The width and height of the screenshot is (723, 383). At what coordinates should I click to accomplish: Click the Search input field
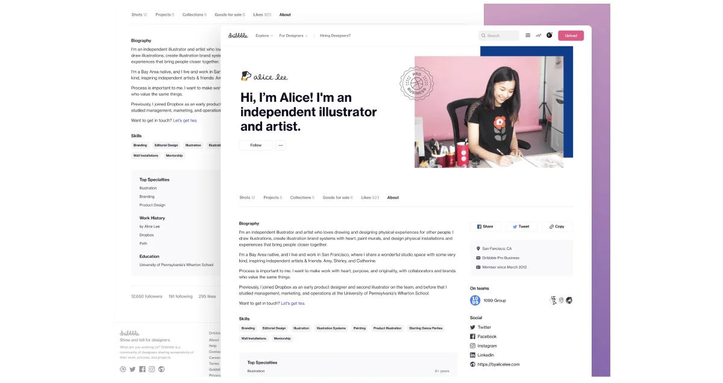coord(499,36)
